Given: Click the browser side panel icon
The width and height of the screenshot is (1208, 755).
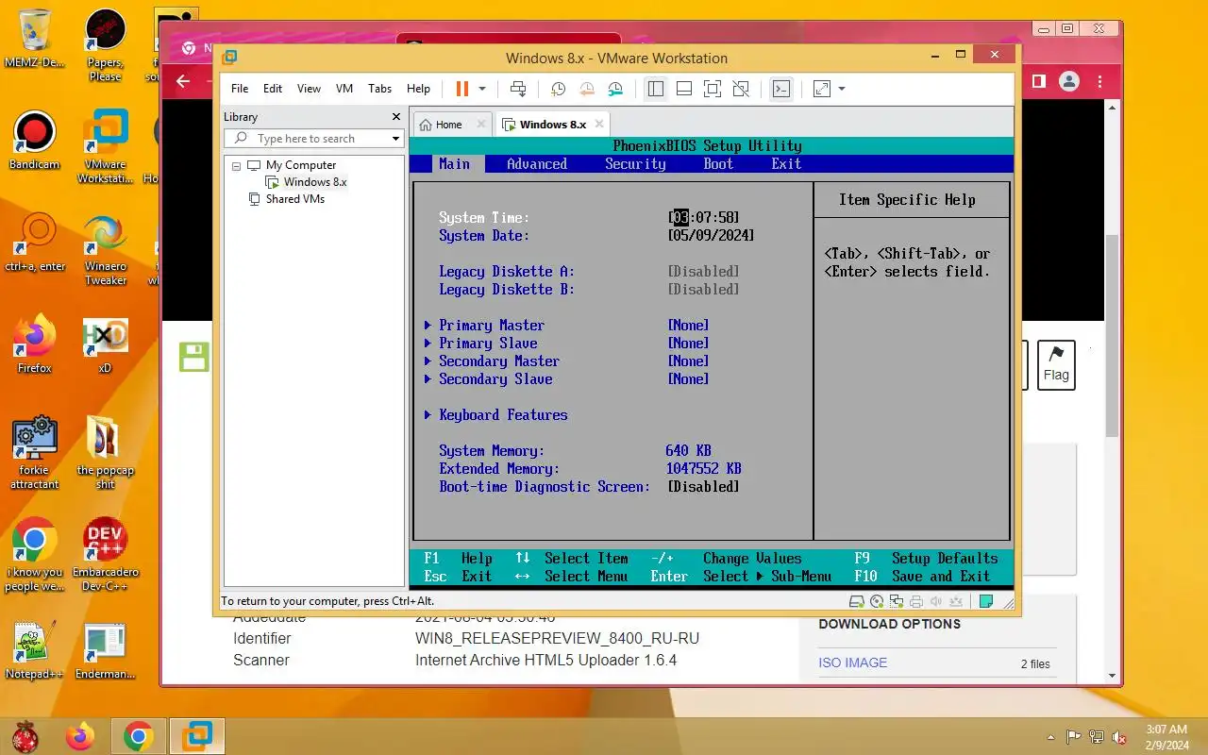Looking at the screenshot, I should [1038, 81].
